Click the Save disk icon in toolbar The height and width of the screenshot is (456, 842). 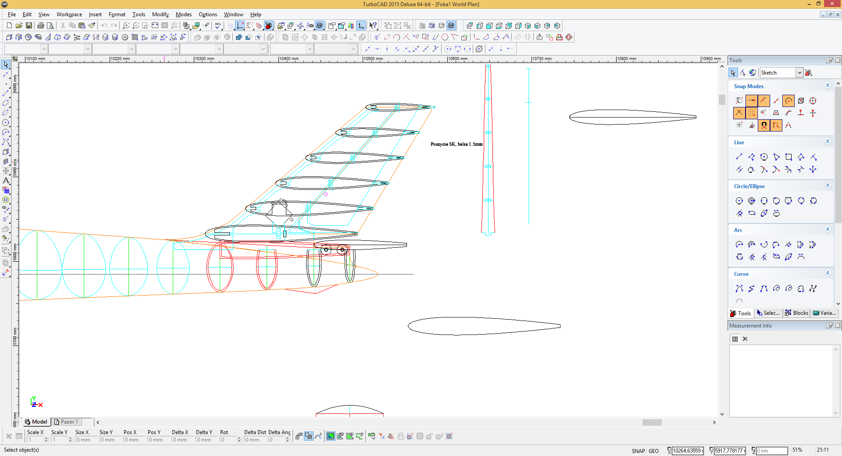point(29,26)
